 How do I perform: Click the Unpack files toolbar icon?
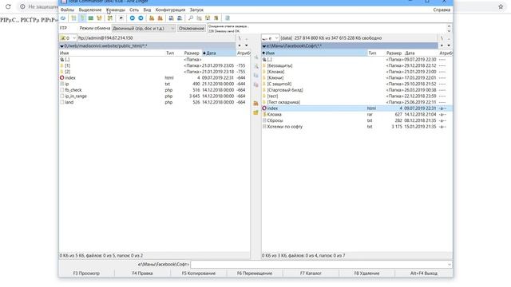pyautogui.click(x=160, y=18)
